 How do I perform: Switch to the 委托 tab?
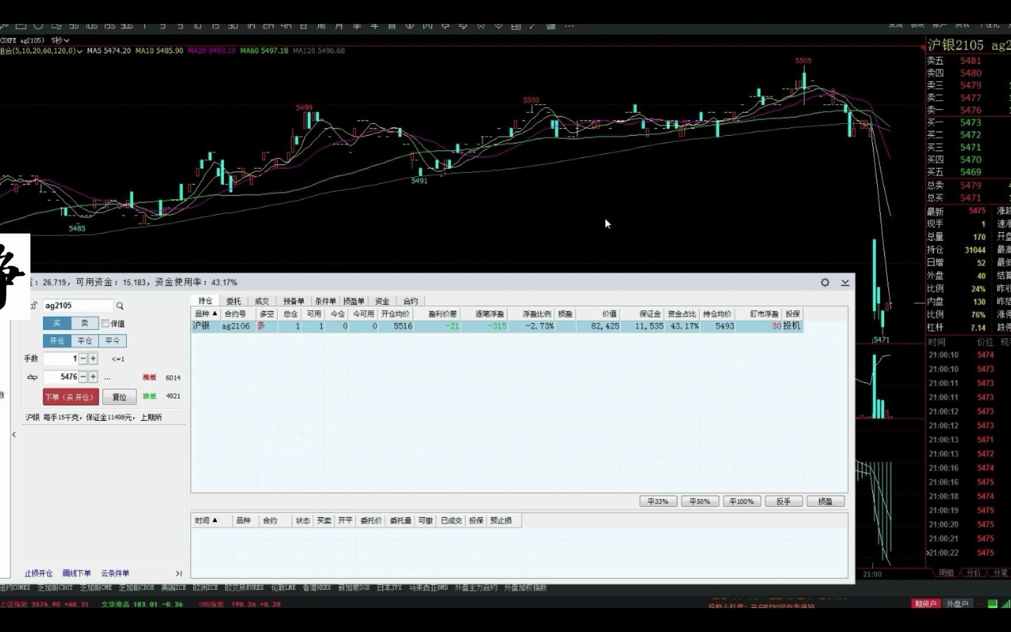coord(233,301)
